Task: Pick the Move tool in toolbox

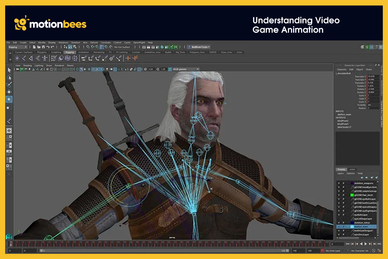Action: (9, 92)
